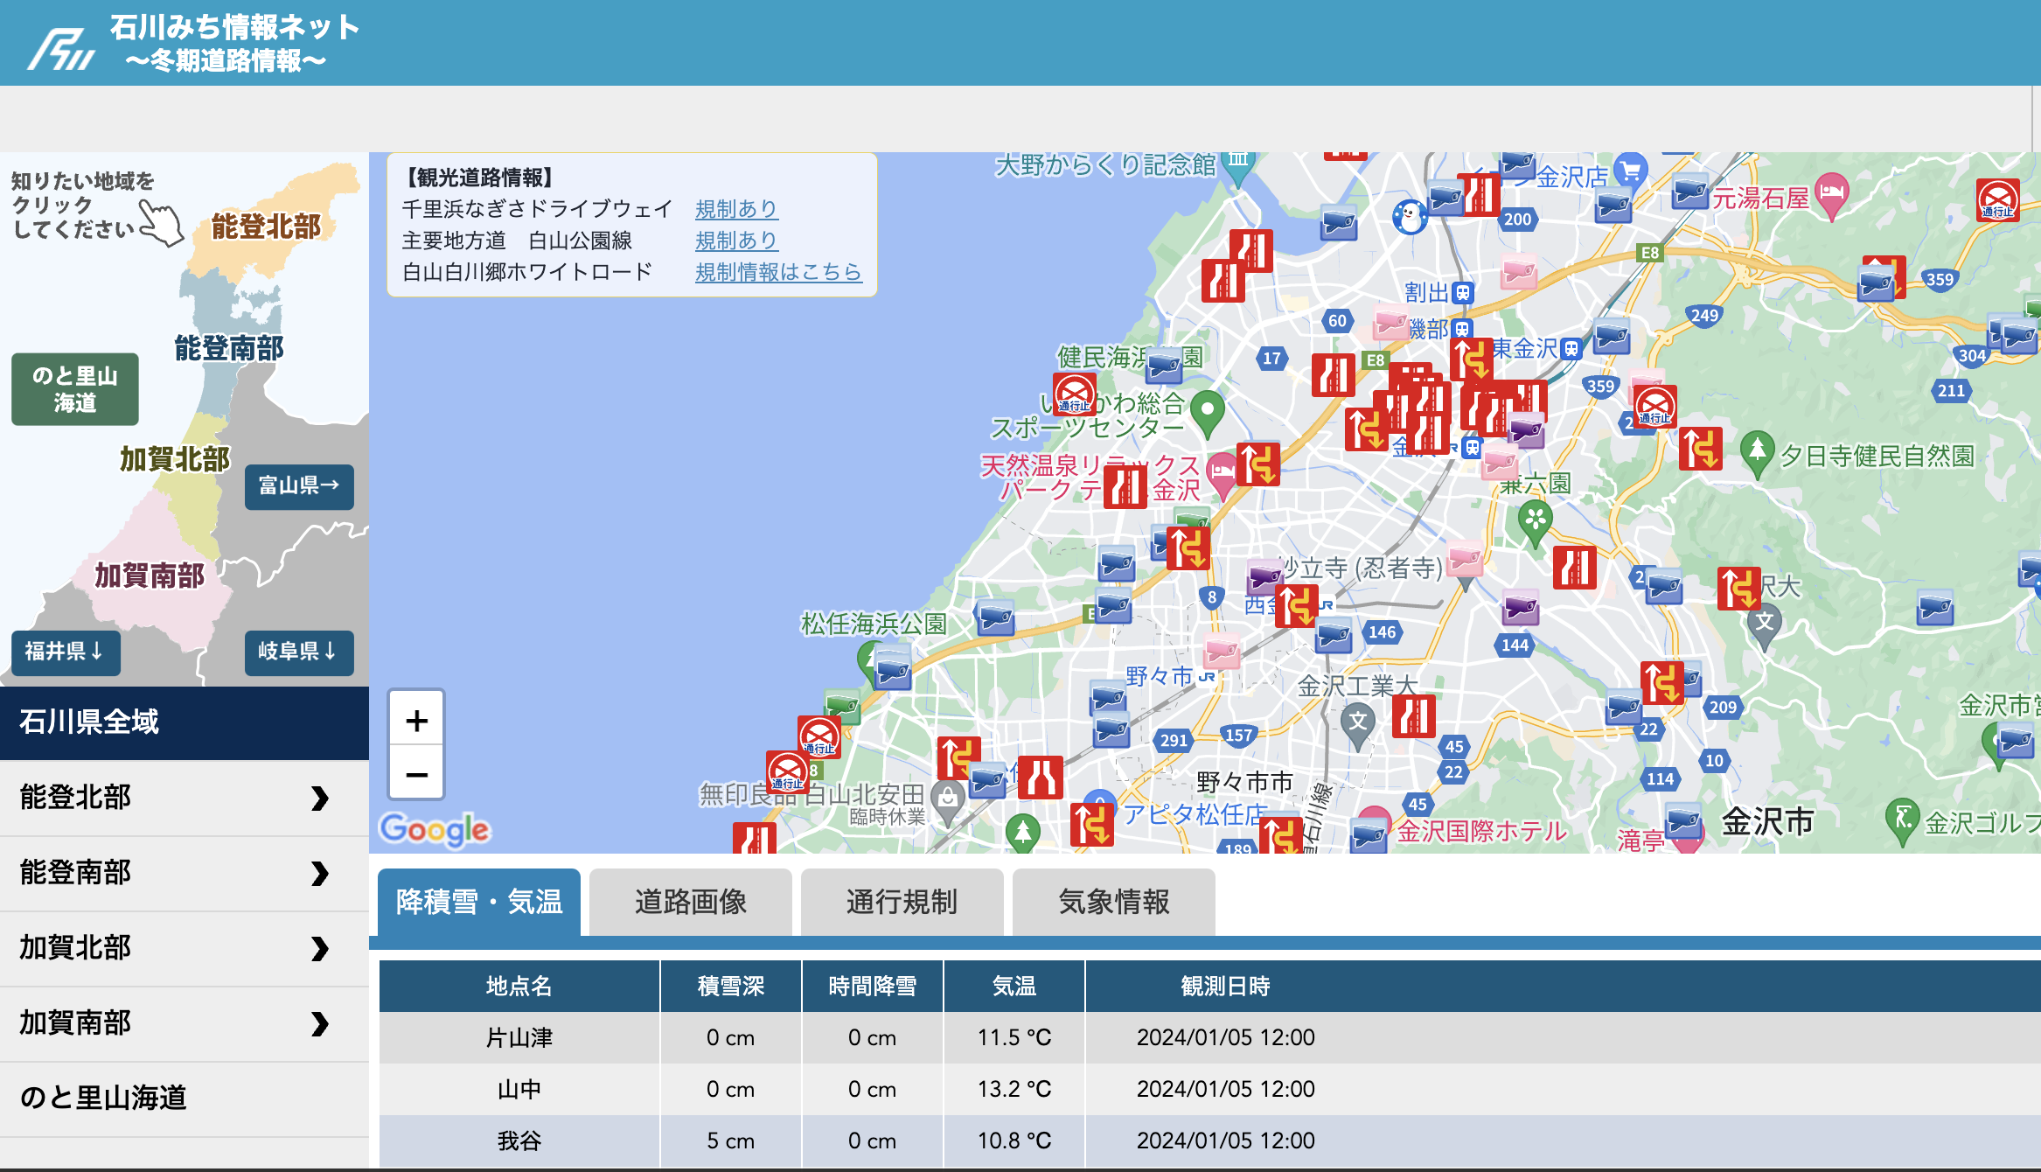
Task: Click the 富山県→ button
Action: (299, 485)
